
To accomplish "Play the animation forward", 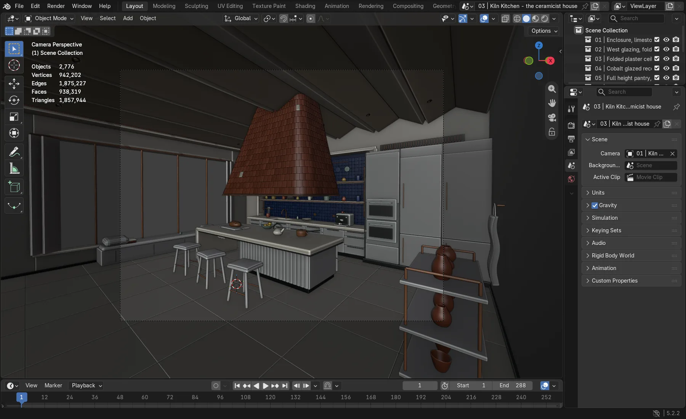I will click(266, 386).
